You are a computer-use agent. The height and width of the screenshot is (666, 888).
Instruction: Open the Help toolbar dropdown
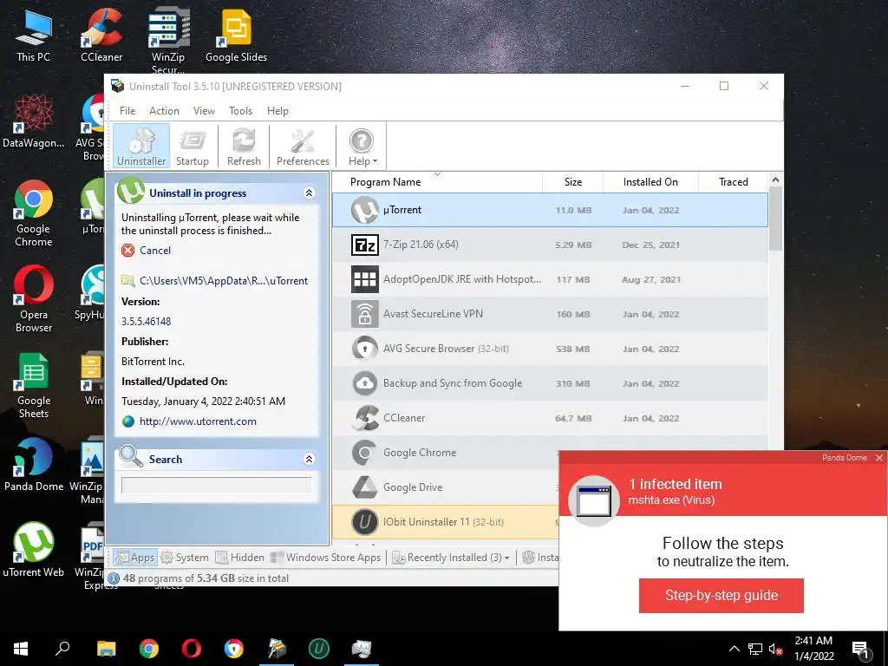(362, 146)
